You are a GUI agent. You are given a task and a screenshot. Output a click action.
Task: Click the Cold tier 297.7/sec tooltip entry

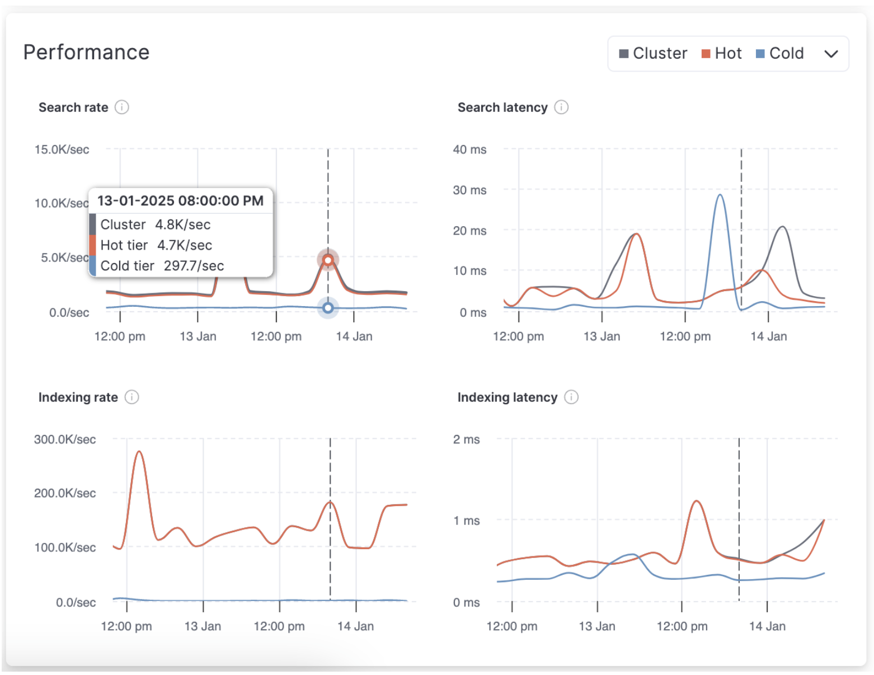162,266
